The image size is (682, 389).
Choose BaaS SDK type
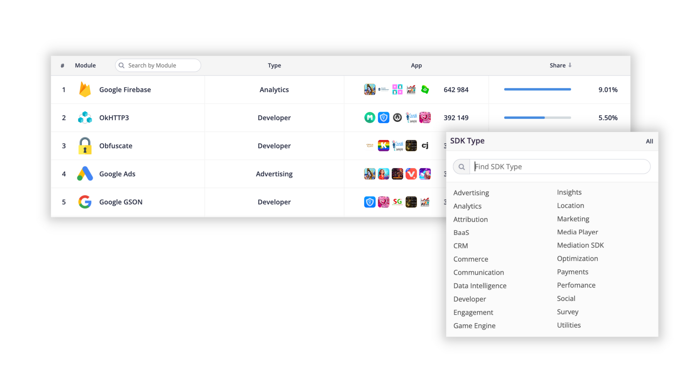pos(461,233)
